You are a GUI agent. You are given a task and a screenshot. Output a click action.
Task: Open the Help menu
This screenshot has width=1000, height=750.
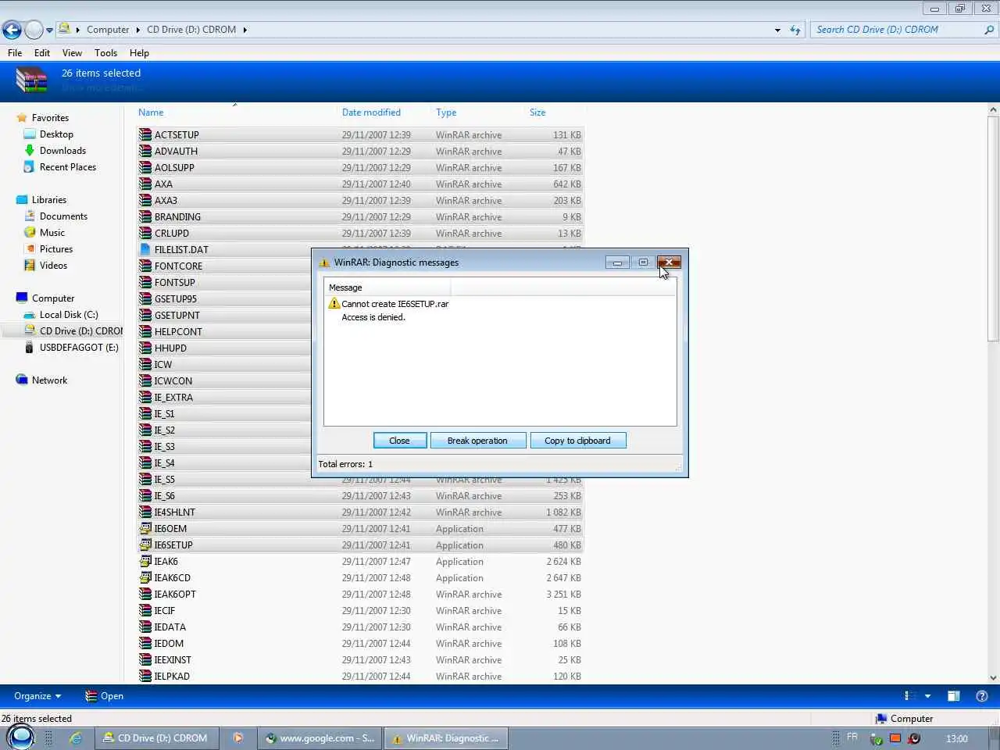click(x=139, y=52)
